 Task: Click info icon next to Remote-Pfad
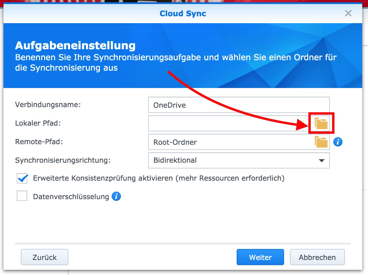338,142
